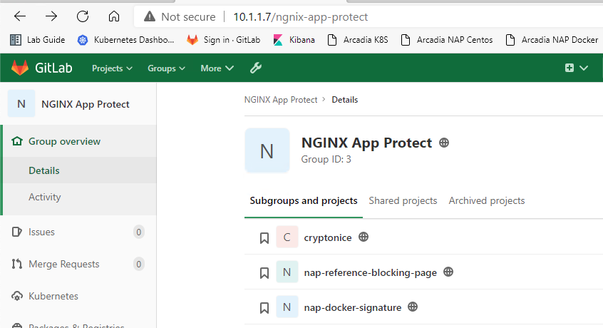Click the large N group avatar
Screen dimensions: 603x328
click(x=267, y=150)
